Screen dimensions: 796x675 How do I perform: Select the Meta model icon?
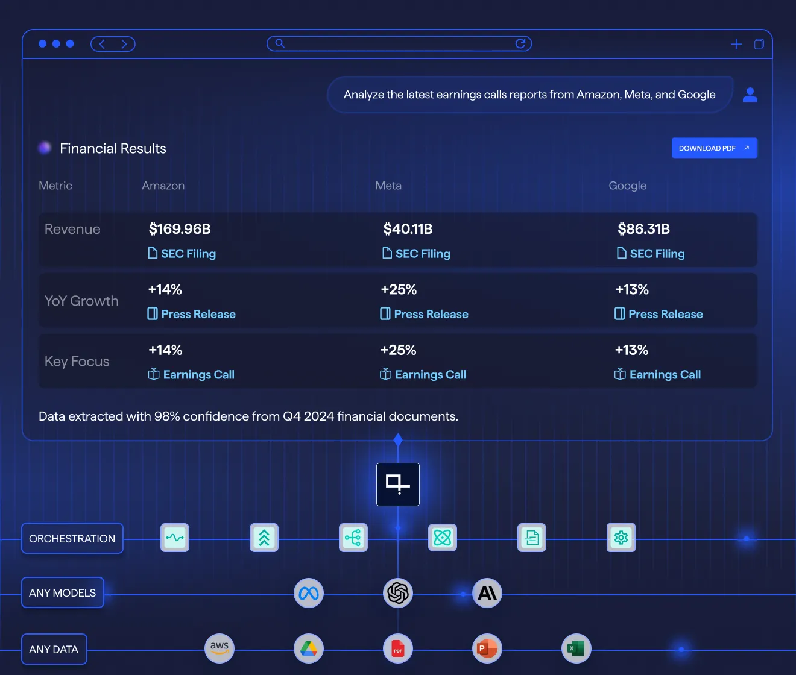(309, 593)
